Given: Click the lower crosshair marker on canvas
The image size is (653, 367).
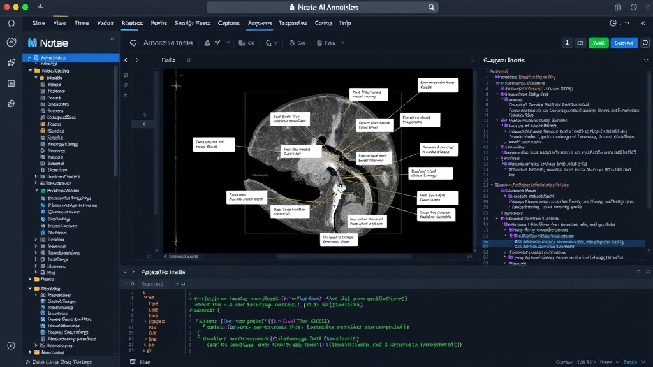Looking at the screenshot, I should [176, 240].
